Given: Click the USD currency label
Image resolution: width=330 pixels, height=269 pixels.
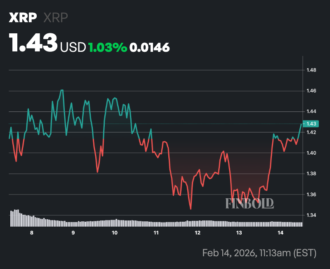Looking at the screenshot, I should (x=73, y=47).
